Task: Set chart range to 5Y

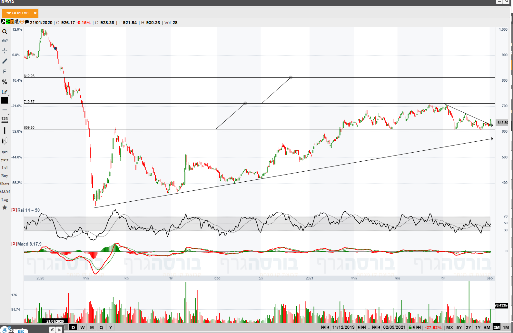Action: tap(459, 328)
